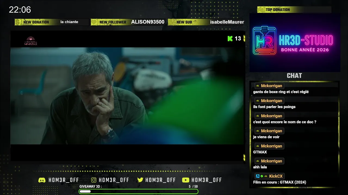
Task: Click the Discord HOM3R_OFF handle text
Action: tap(64, 180)
